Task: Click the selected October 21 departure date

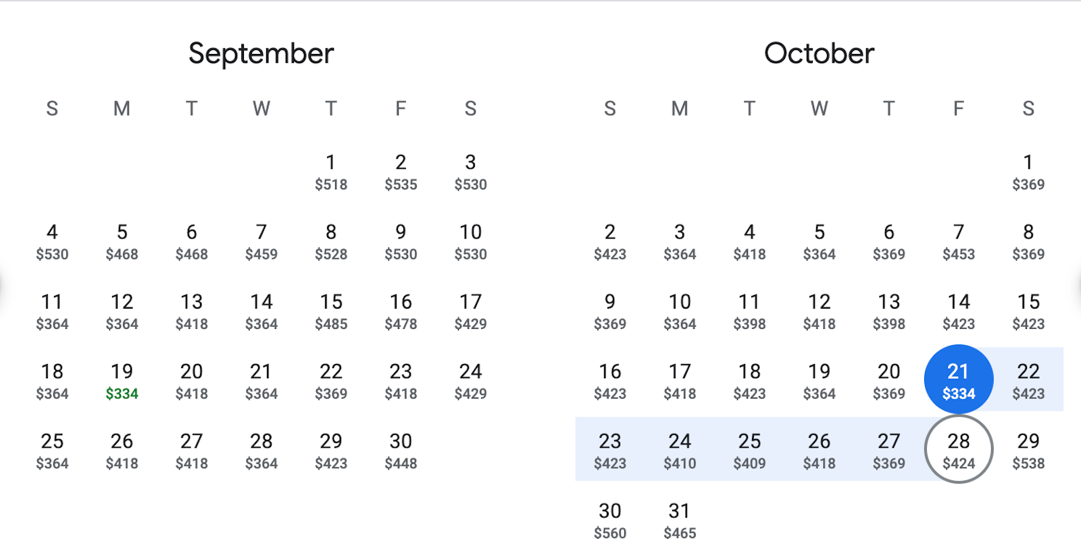Action: 958,380
